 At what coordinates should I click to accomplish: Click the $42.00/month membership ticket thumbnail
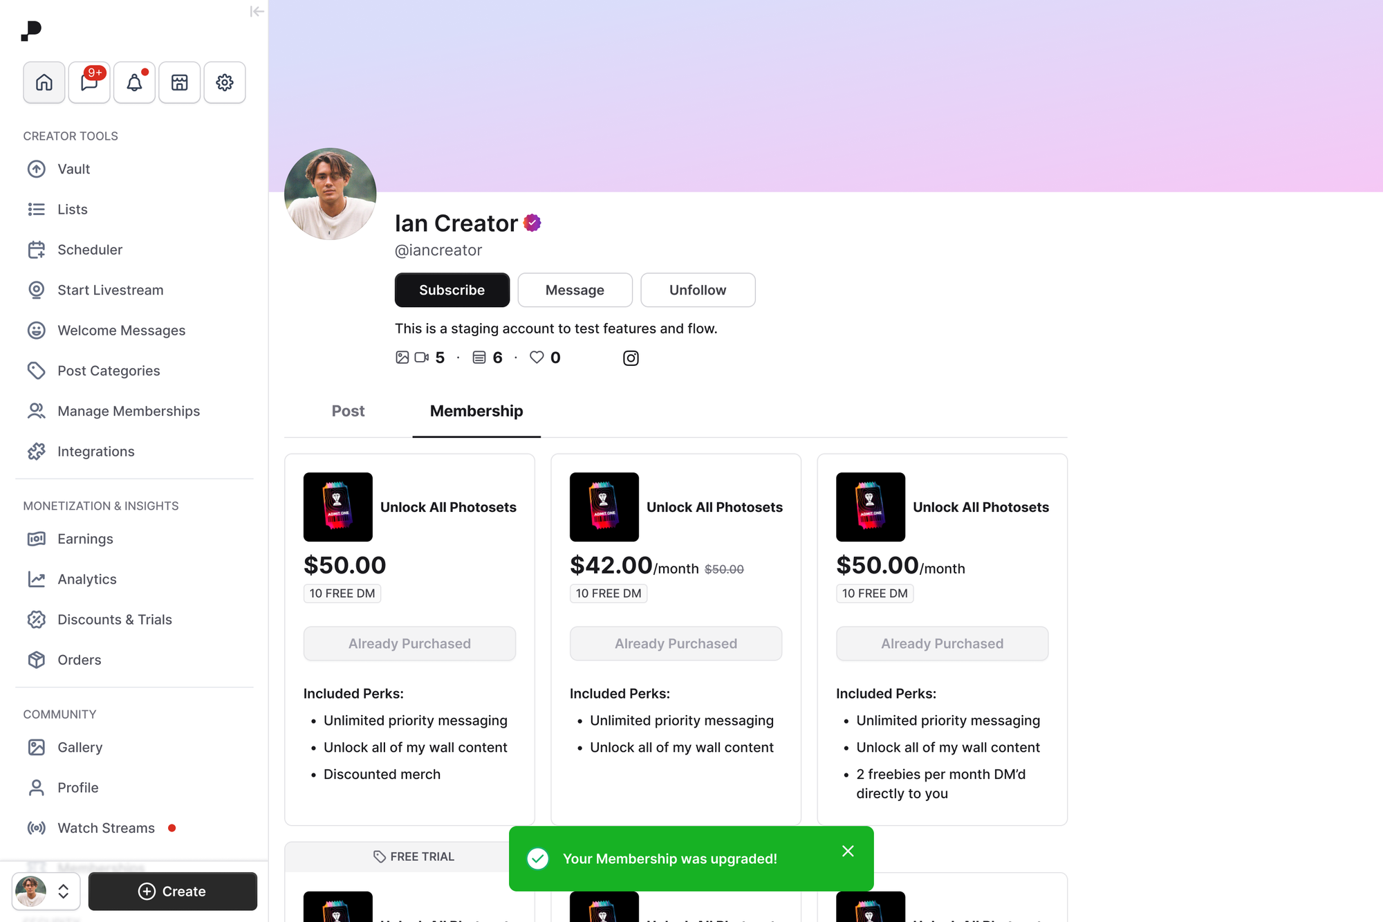click(604, 507)
